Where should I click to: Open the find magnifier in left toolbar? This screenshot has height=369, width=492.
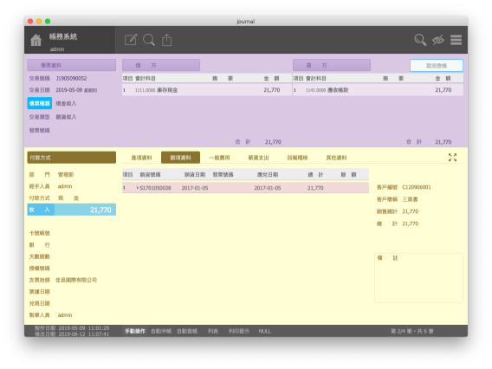(149, 40)
